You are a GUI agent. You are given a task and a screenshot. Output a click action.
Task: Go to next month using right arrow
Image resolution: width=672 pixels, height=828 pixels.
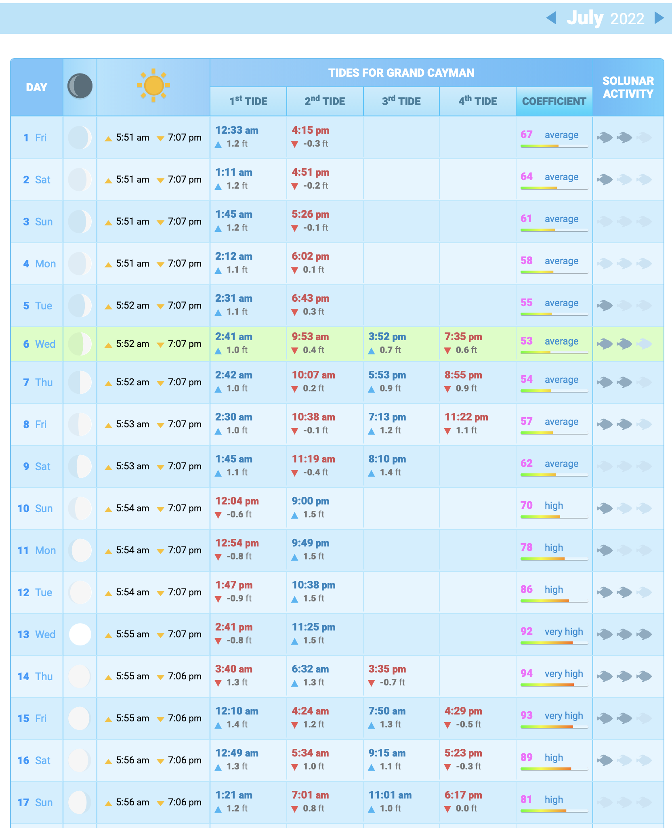659,18
